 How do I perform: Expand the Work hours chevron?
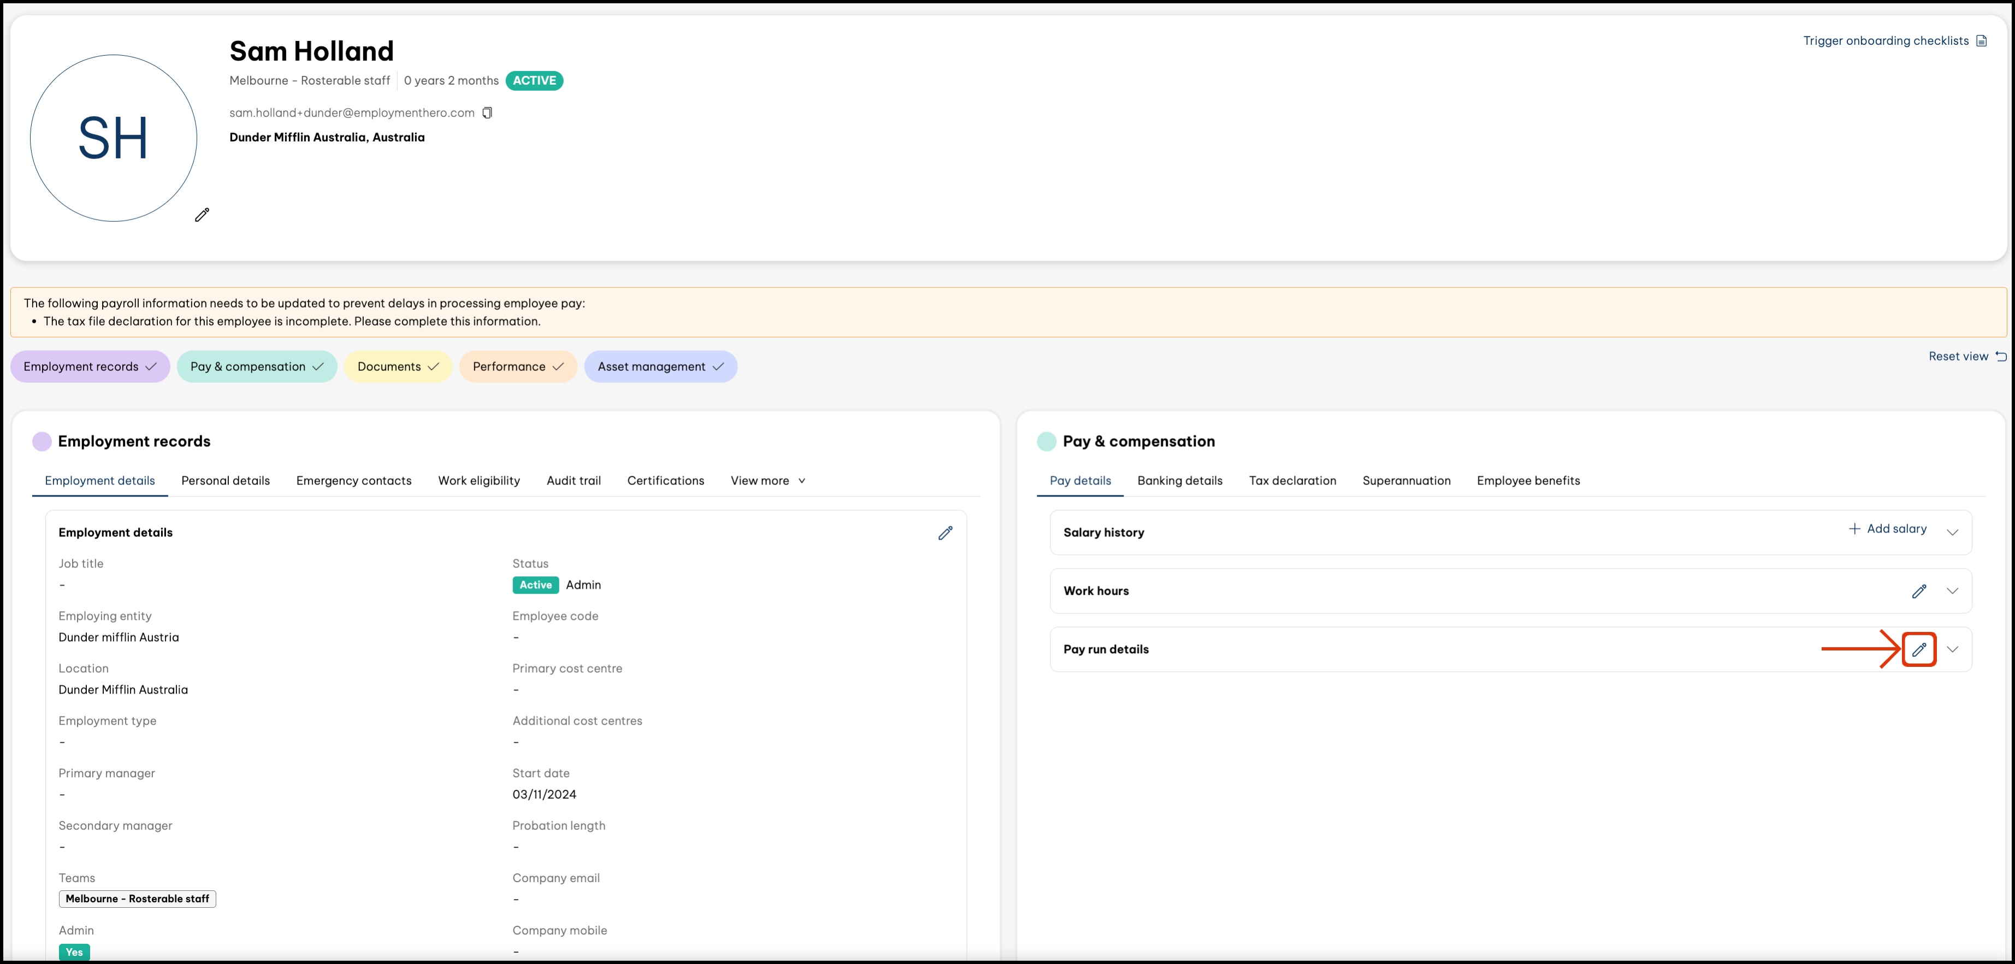click(1952, 591)
